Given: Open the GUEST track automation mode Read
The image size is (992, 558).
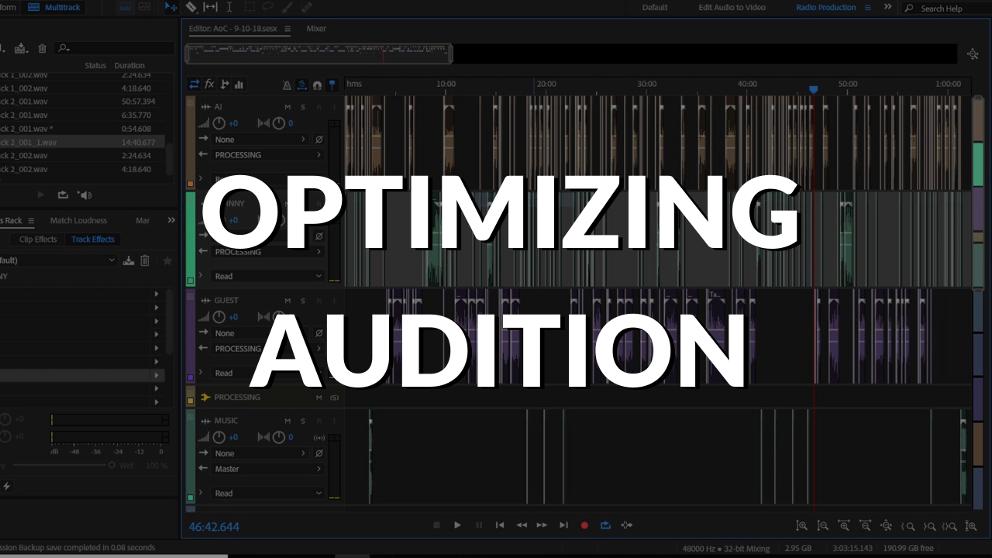Looking at the screenshot, I should pyautogui.click(x=267, y=373).
